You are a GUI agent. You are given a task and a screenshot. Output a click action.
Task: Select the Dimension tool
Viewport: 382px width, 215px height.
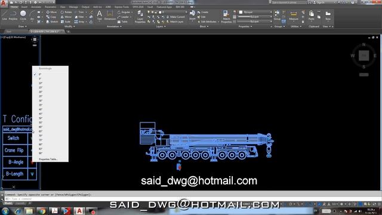pyautogui.click(x=110, y=16)
